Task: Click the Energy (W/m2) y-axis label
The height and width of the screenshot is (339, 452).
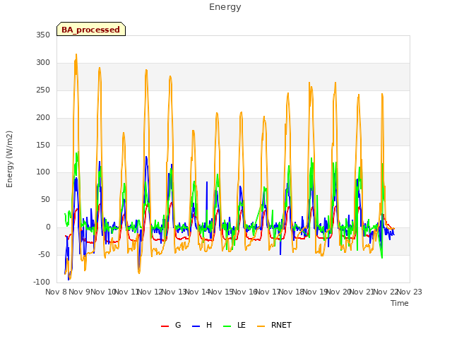Action: tap(9, 159)
